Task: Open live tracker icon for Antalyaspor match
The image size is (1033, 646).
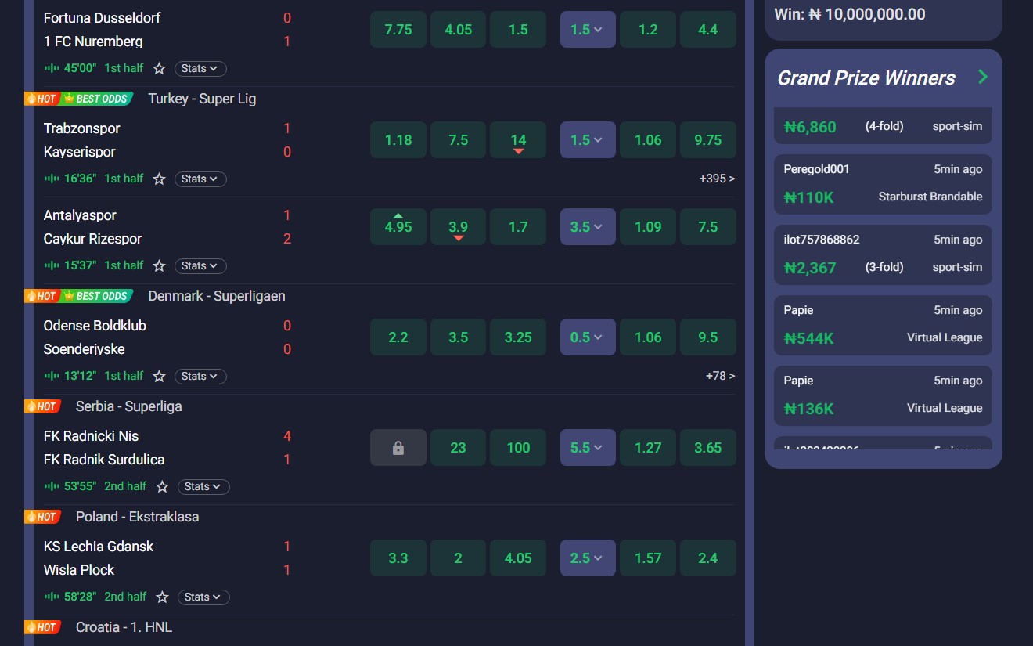Action: (52, 266)
